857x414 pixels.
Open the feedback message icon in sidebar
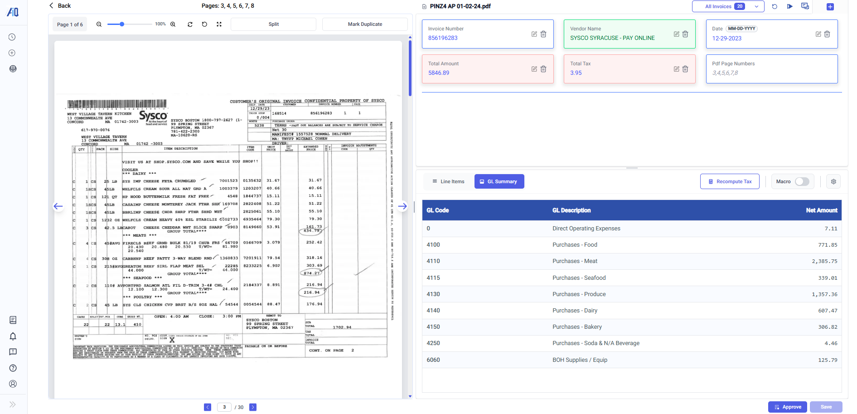13,352
